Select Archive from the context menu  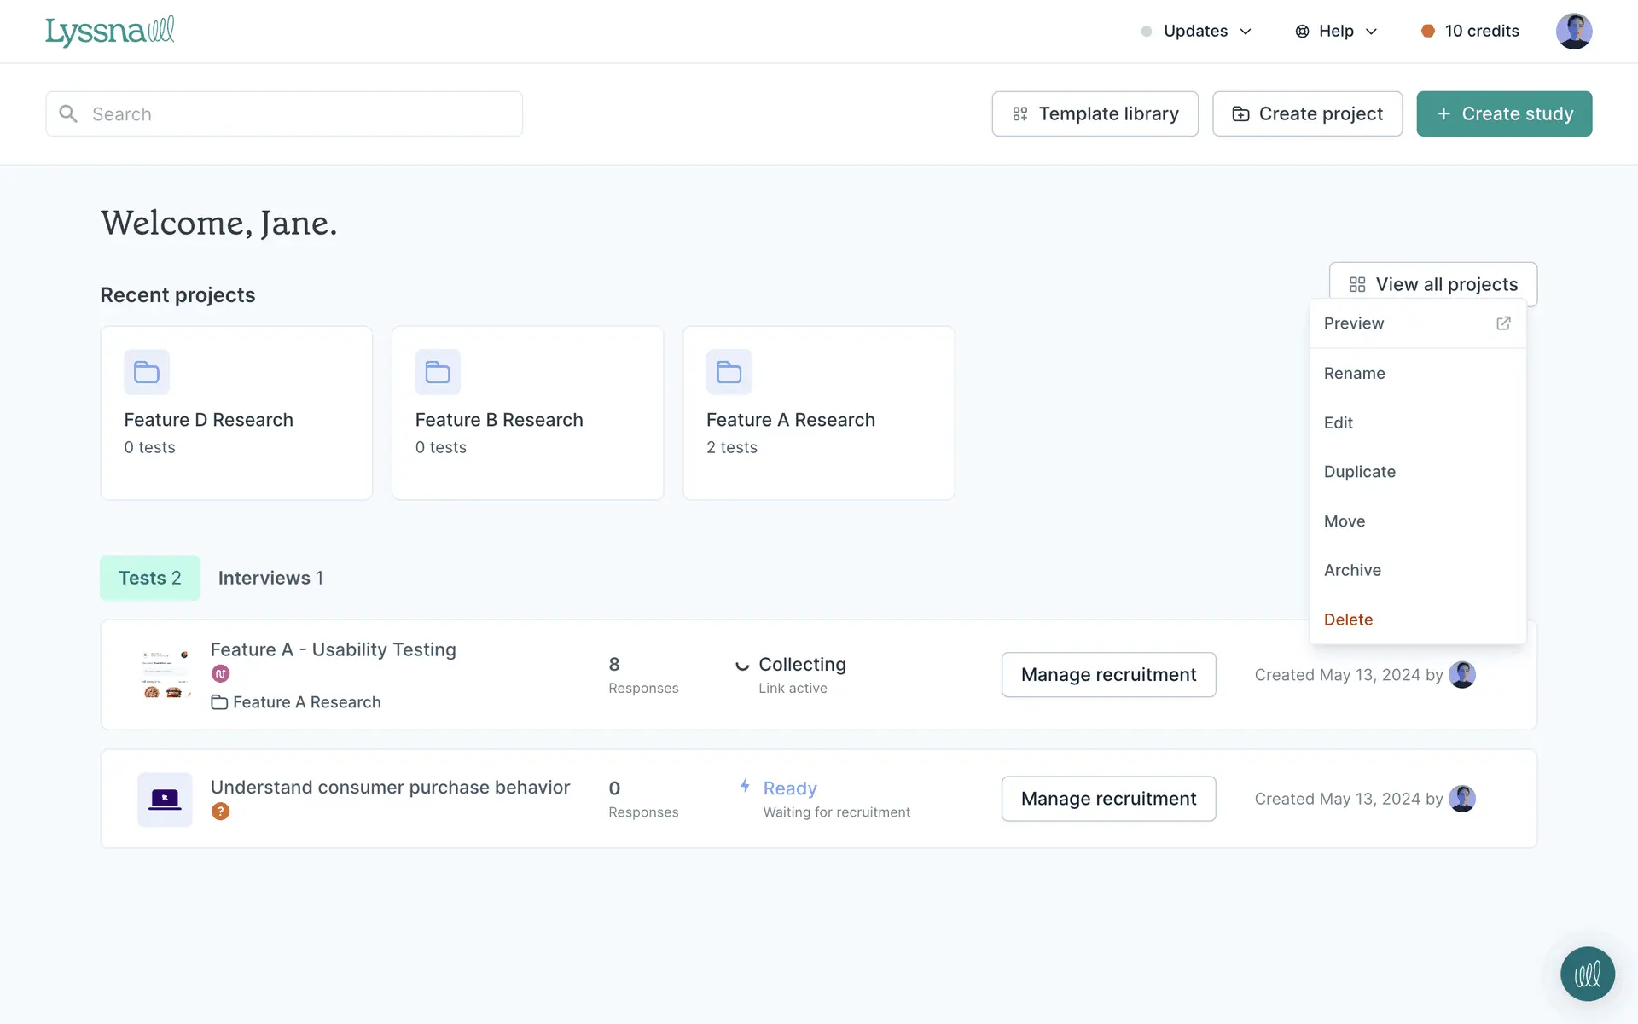click(x=1352, y=570)
